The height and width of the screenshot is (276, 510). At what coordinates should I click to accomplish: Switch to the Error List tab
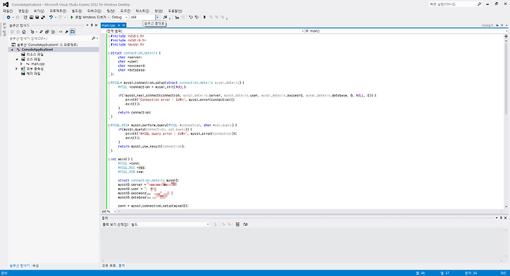click(109, 265)
